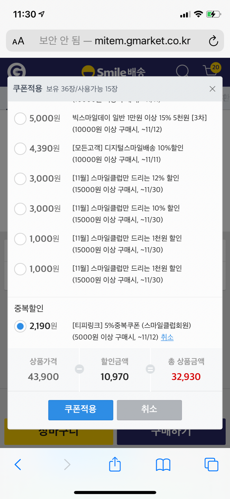Tap Safari back arrow

[x=18, y=464]
